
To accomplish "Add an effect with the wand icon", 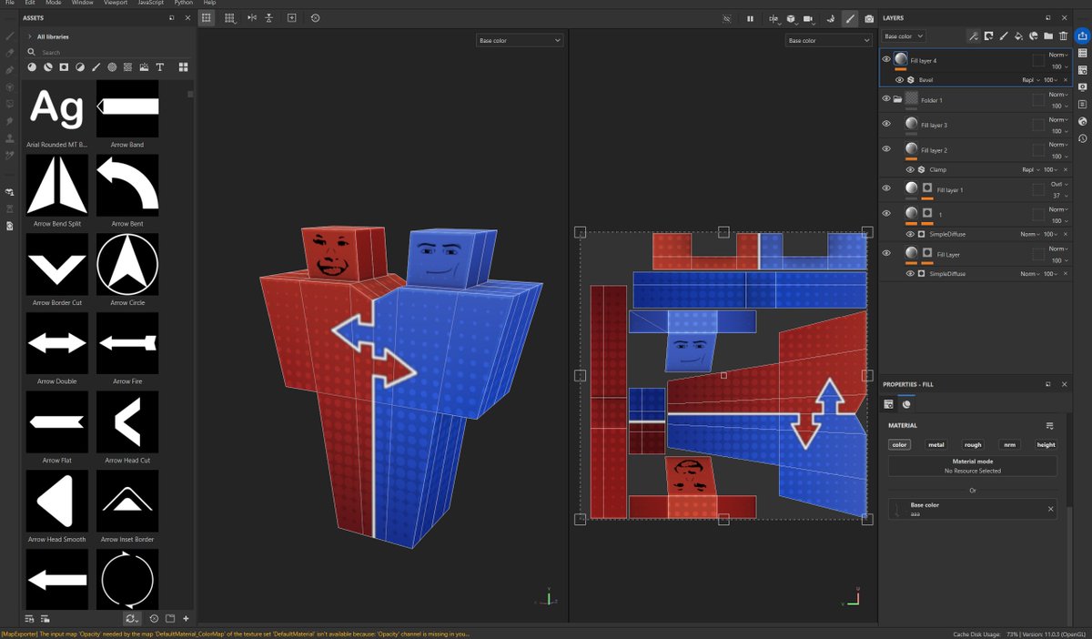I will point(973,36).
